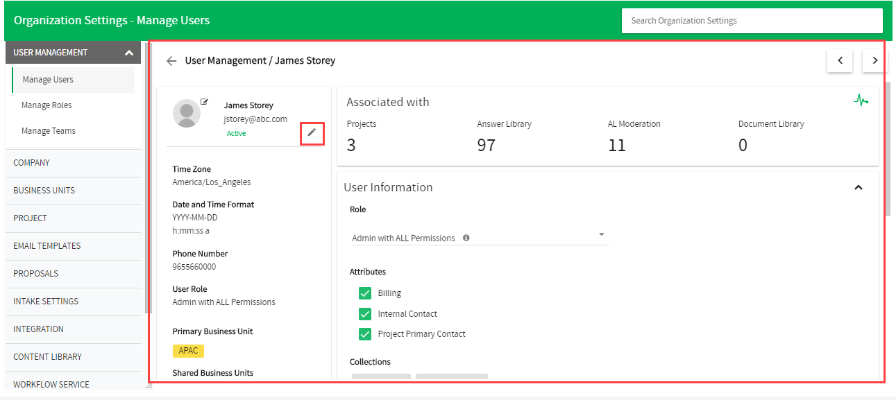Change the avatar photo via edit icon
896x400 pixels.
click(x=204, y=102)
